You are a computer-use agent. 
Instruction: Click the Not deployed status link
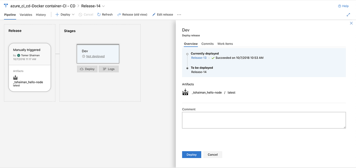click(95, 56)
